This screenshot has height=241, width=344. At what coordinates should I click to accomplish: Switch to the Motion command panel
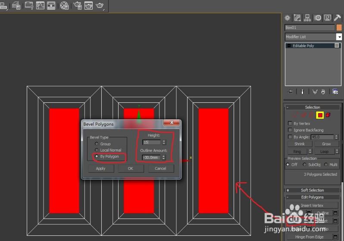pos(317,18)
